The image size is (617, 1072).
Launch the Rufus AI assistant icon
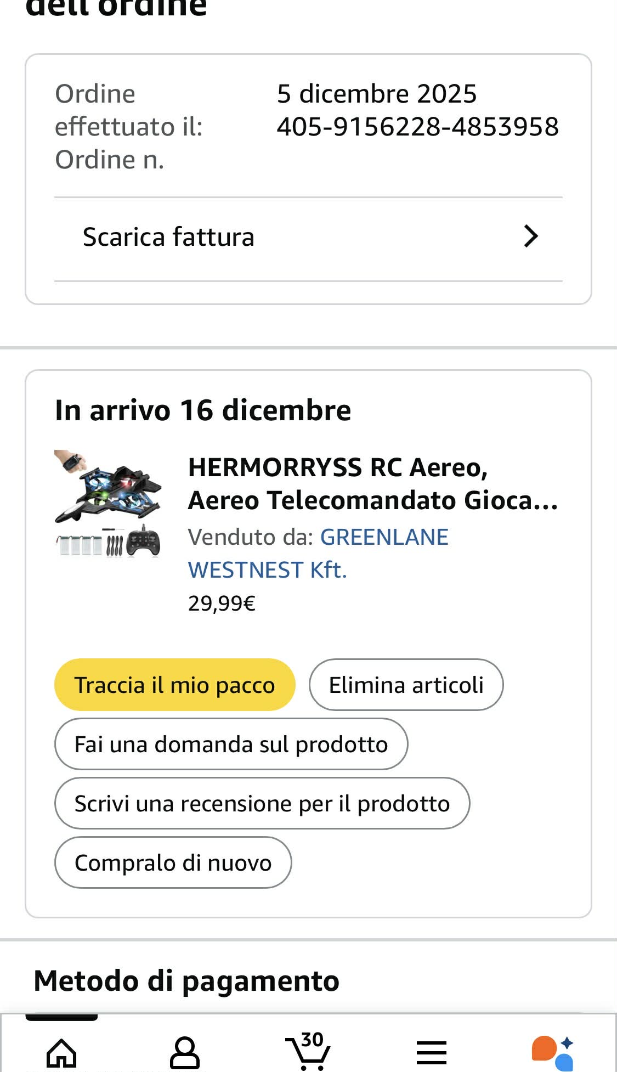coord(552,1052)
